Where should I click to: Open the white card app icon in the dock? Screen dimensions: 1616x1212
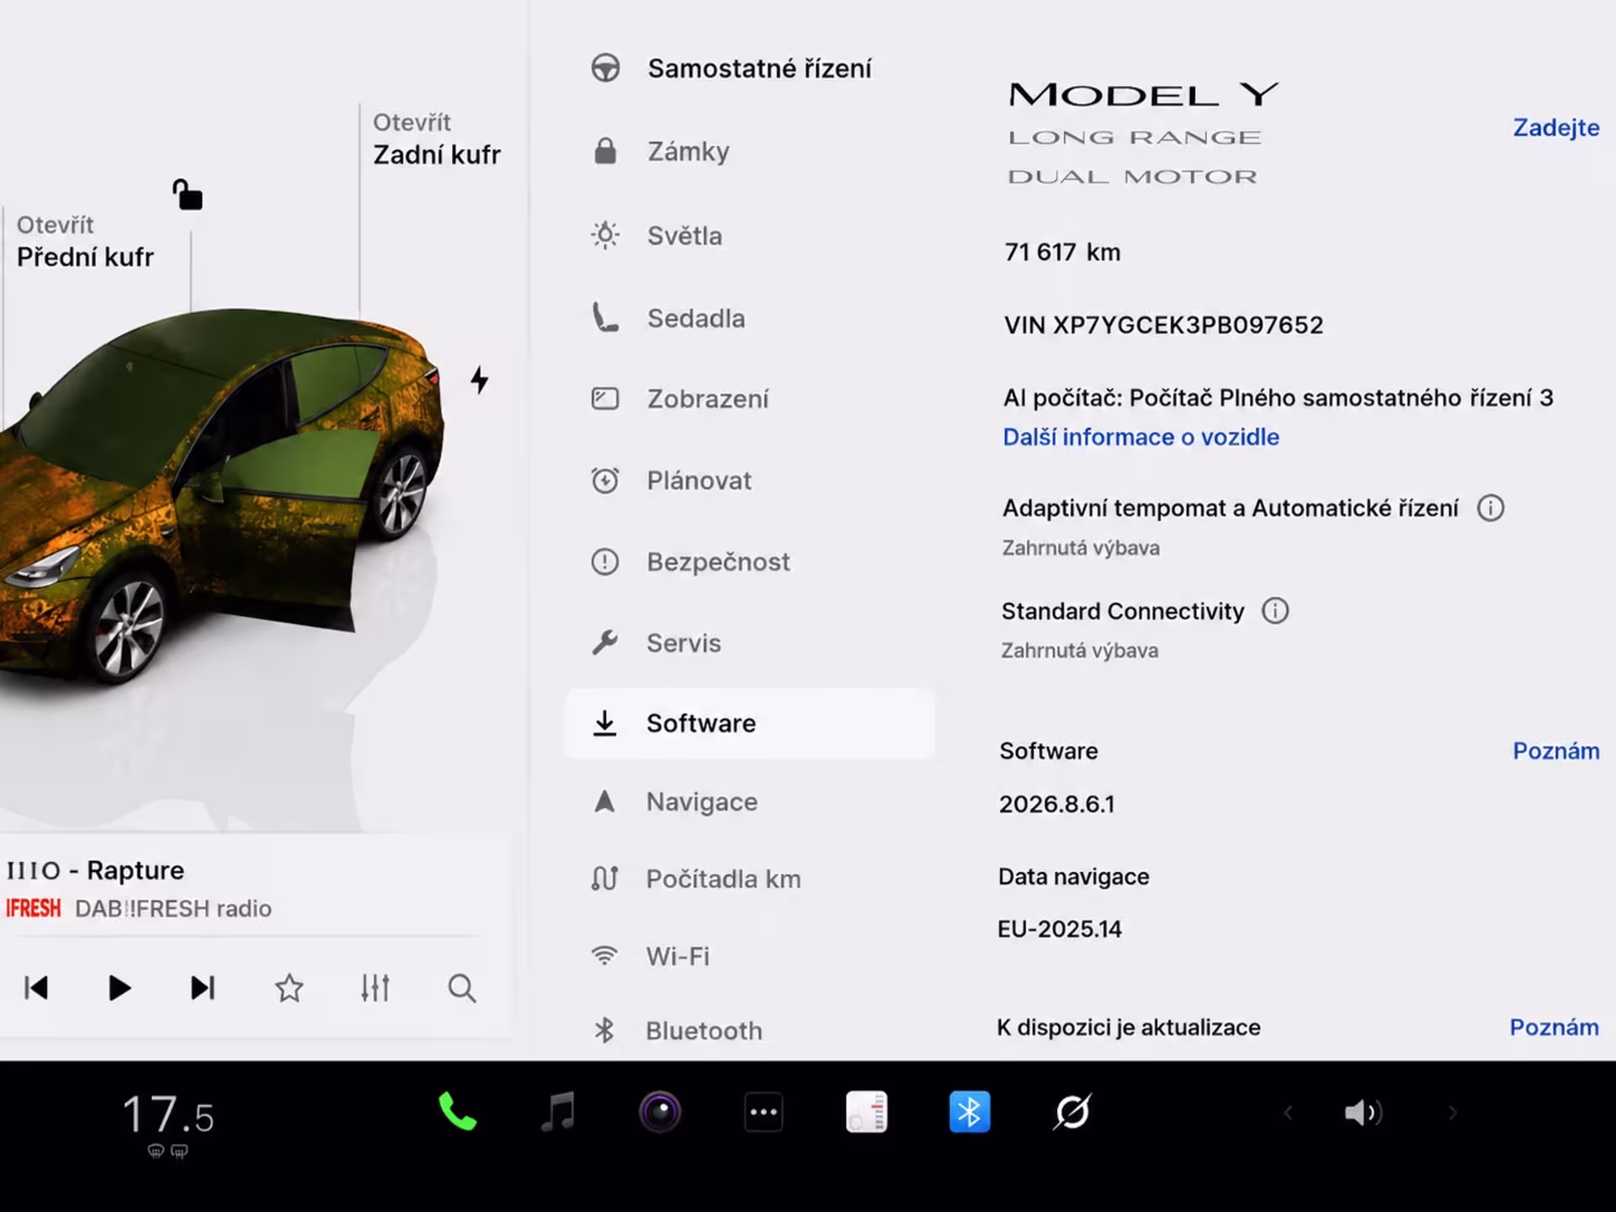(x=866, y=1113)
